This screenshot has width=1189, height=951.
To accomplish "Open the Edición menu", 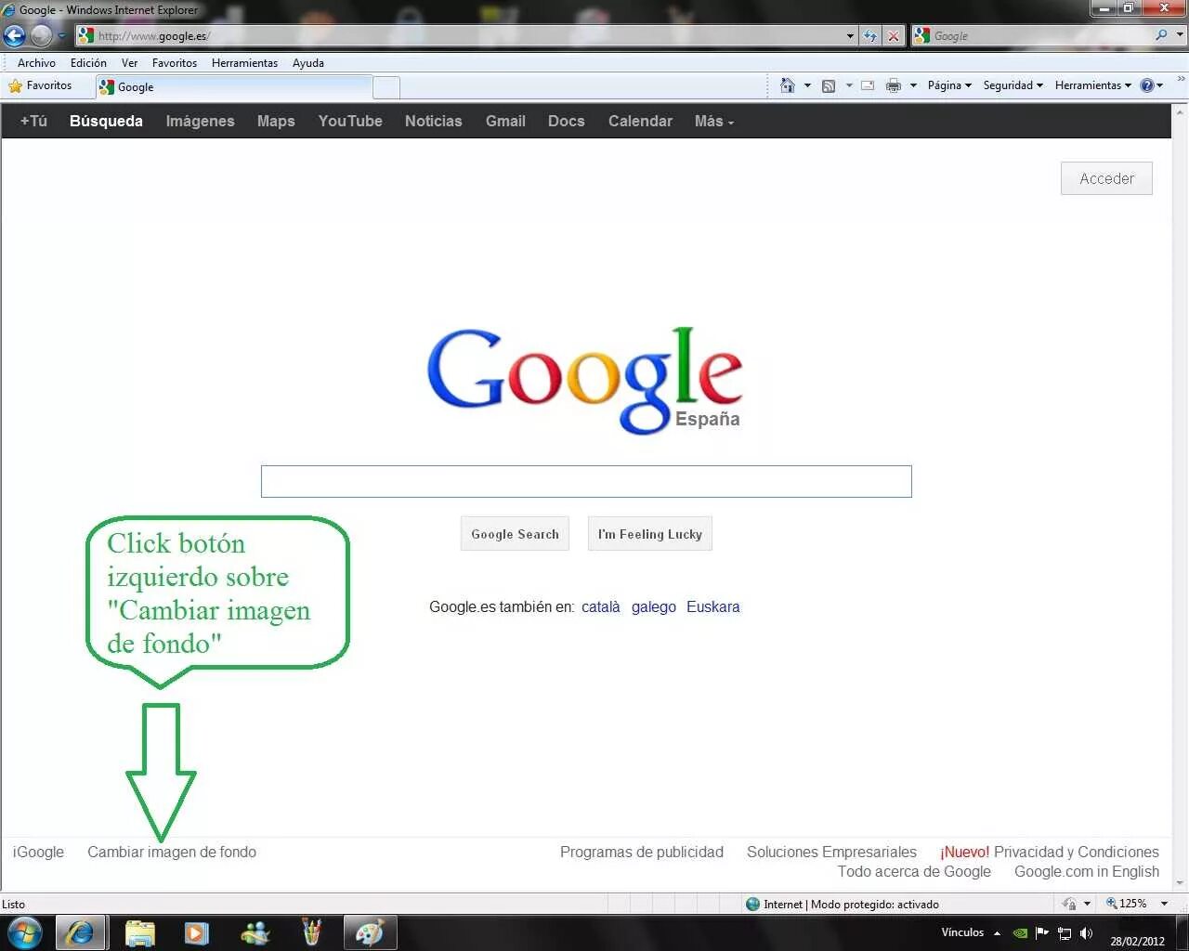I will click(x=88, y=63).
